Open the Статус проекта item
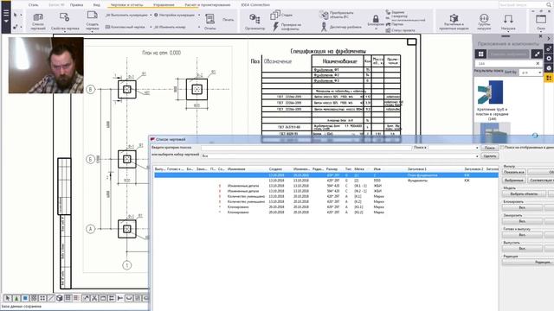Image resolution: width=554 pixels, height=311 pixels. (x=401, y=30)
